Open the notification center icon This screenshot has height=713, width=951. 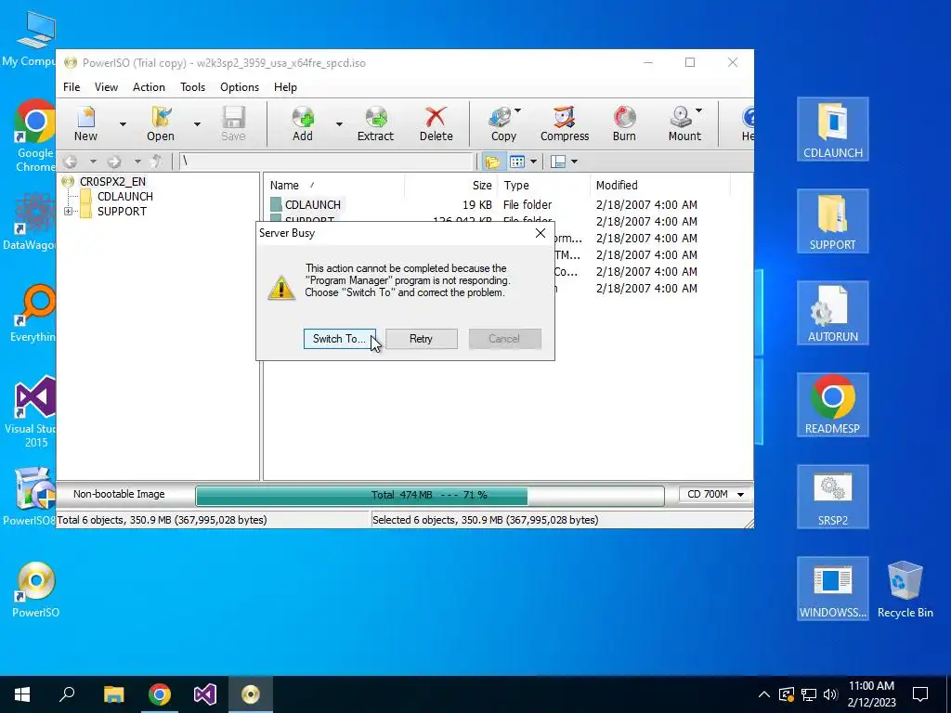(x=920, y=694)
